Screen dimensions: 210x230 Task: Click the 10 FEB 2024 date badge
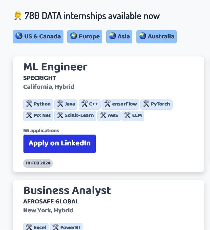pyautogui.click(x=38, y=163)
